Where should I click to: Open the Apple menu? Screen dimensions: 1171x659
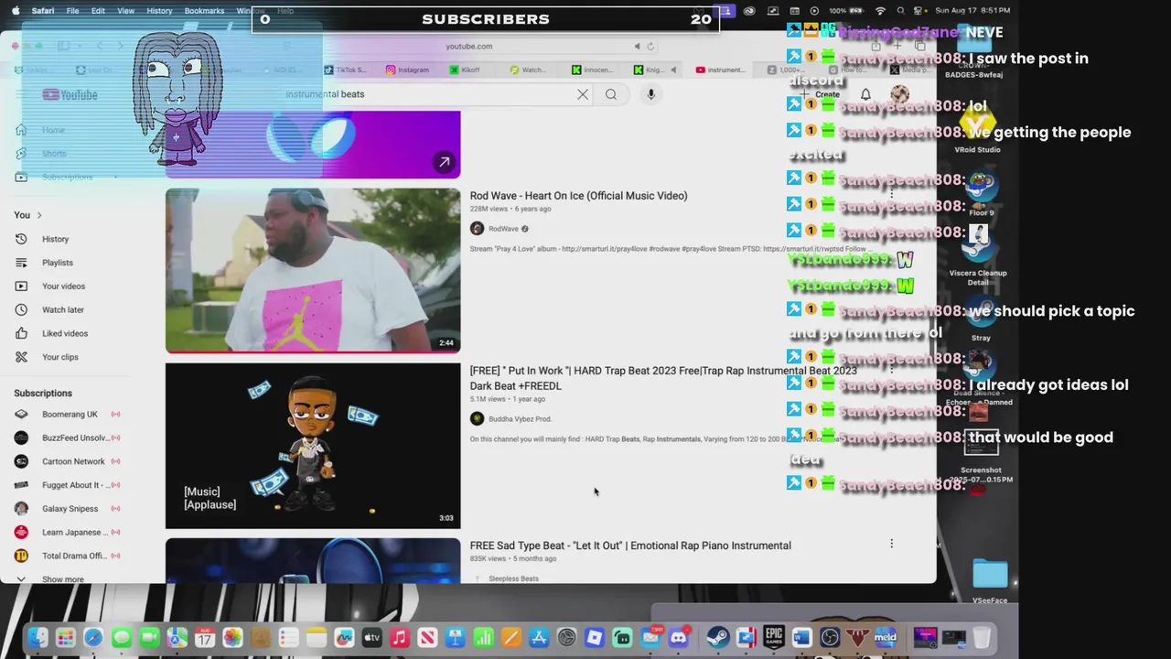pos(14,11)
